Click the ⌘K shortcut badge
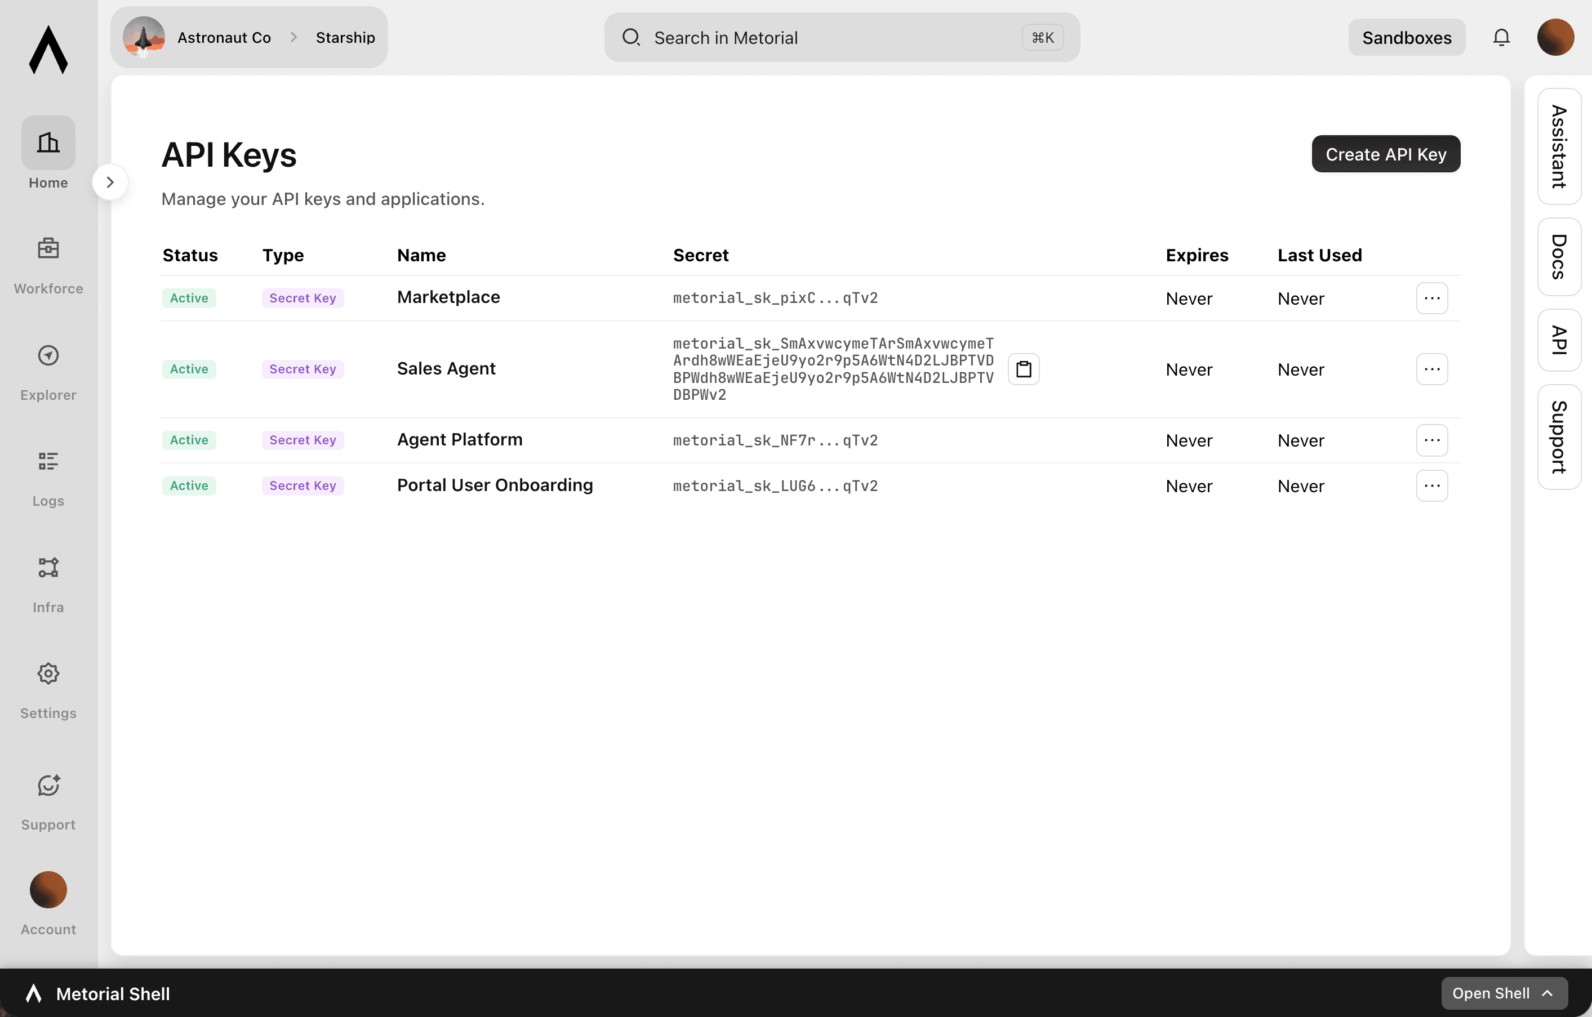 (x=1043, y=38)
